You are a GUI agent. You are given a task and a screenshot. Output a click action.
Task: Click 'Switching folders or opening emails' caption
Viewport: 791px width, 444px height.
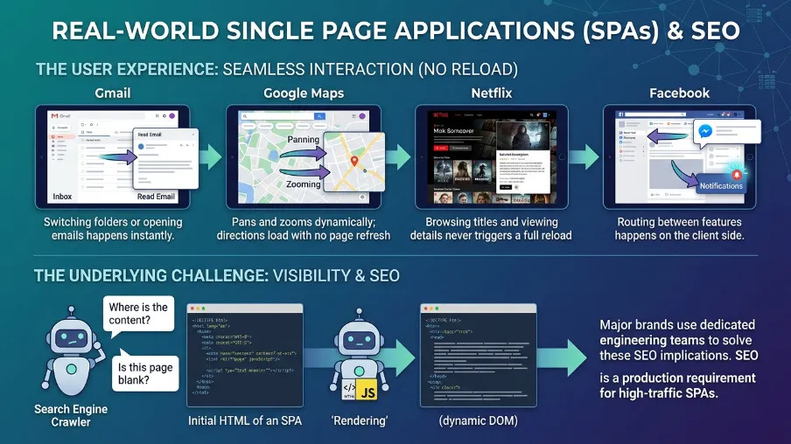113,229
